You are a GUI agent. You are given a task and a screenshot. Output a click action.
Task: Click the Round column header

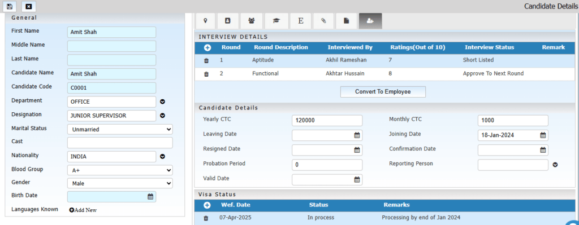231,47
